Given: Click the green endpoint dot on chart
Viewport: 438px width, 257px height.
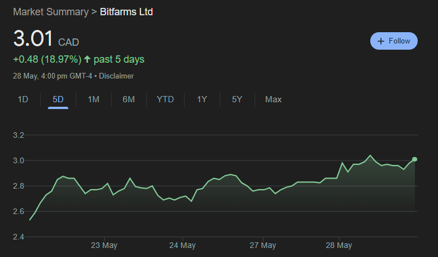Looking at the screenshot, I should pos(415,159).
